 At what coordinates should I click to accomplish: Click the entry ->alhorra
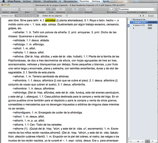[x=18, y=125]
